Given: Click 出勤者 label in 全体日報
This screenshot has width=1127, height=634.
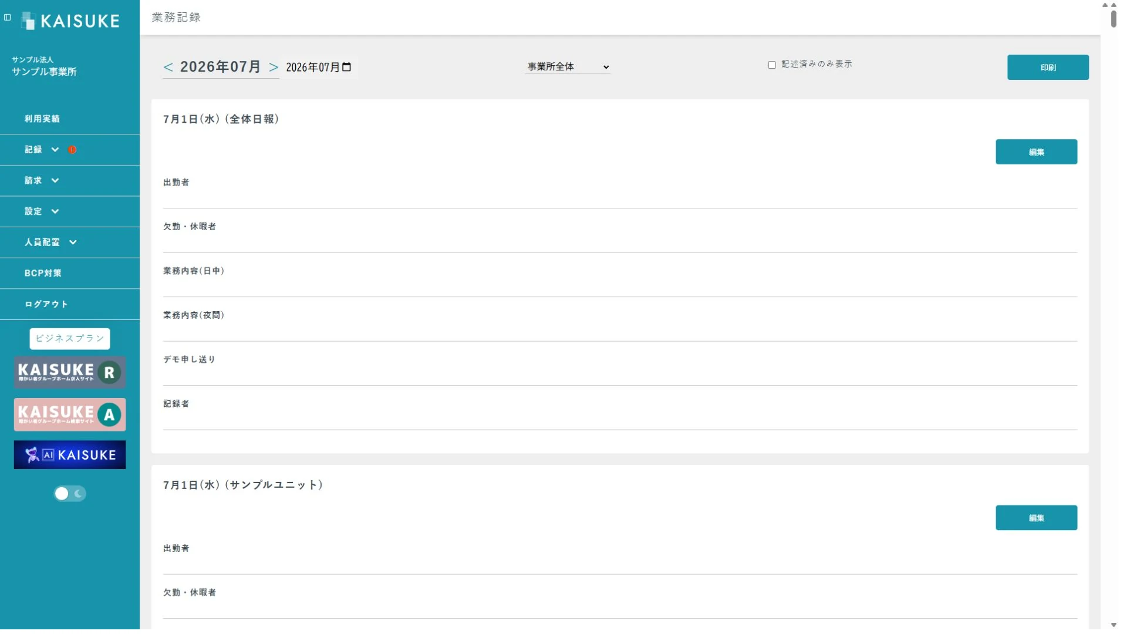Looking at the screenshot, I should (x=176, y=183).
